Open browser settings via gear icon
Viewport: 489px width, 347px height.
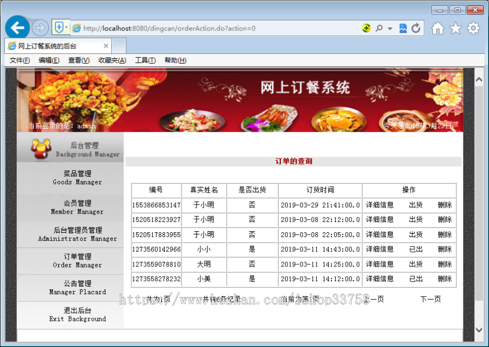point(472,27)
